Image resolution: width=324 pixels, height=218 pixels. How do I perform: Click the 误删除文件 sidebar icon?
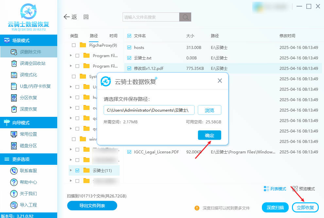tap(14, 52)
